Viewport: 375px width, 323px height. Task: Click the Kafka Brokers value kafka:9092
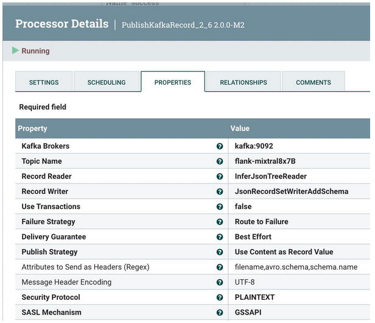(x=254, y=146)
